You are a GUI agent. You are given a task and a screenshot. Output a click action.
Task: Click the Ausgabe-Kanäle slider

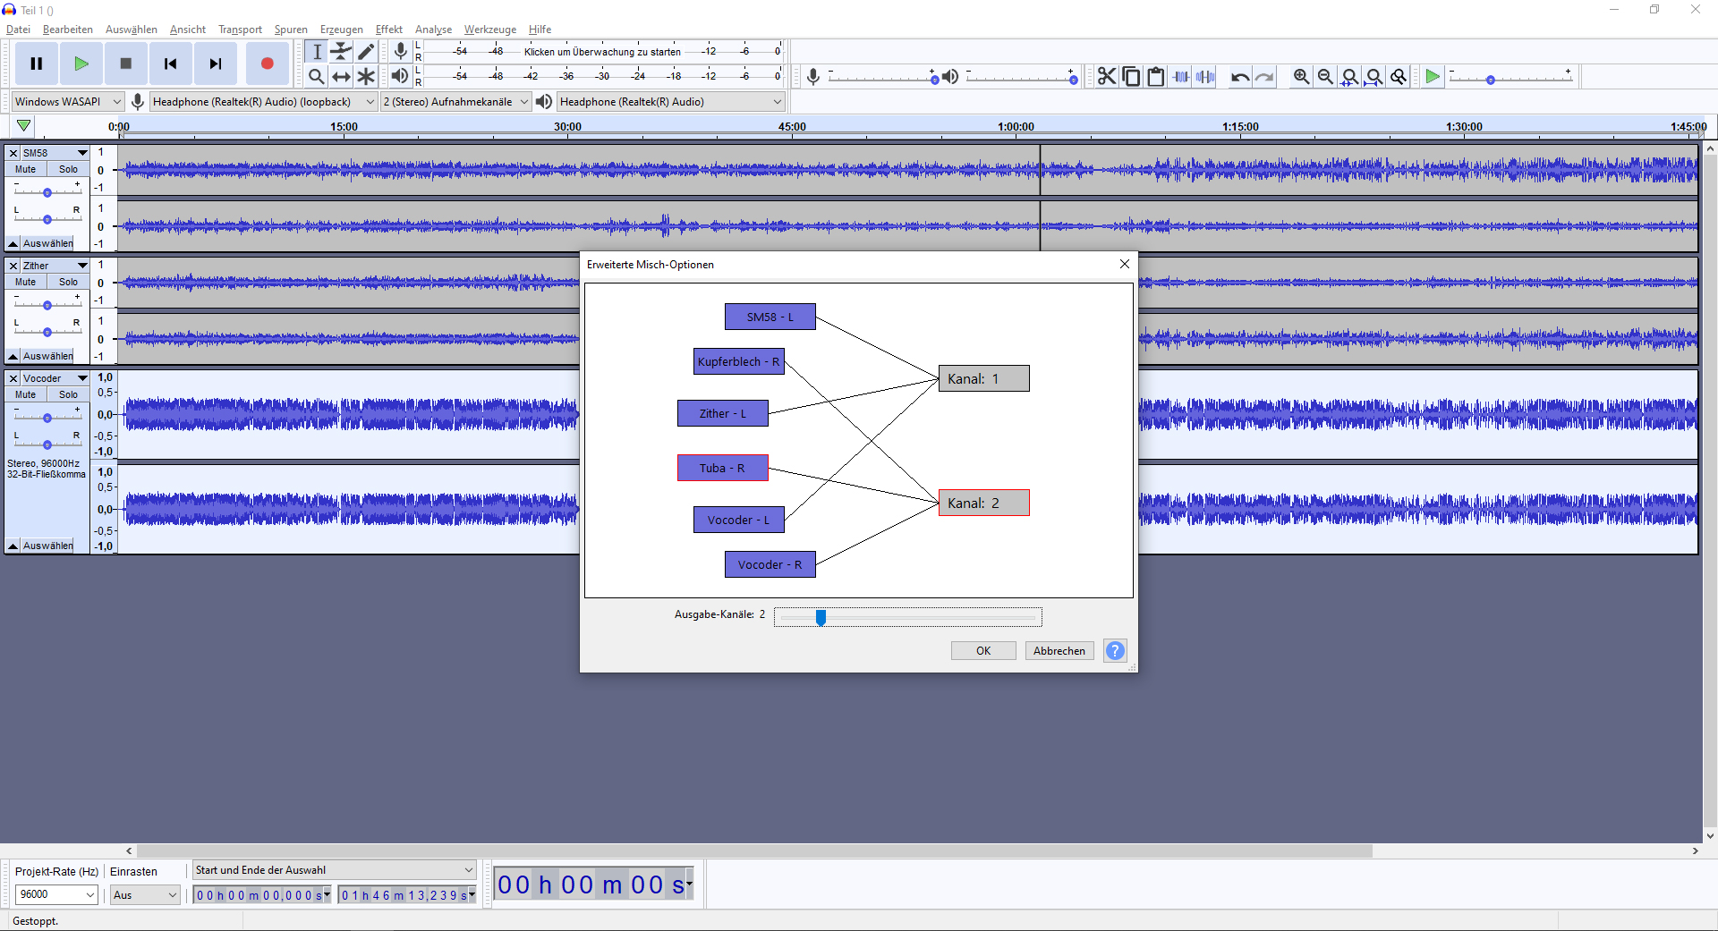tap(907, 617)
